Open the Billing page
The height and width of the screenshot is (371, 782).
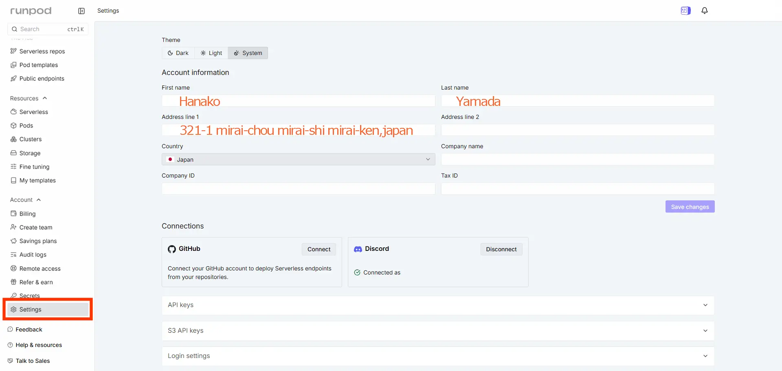pos(27,214)
